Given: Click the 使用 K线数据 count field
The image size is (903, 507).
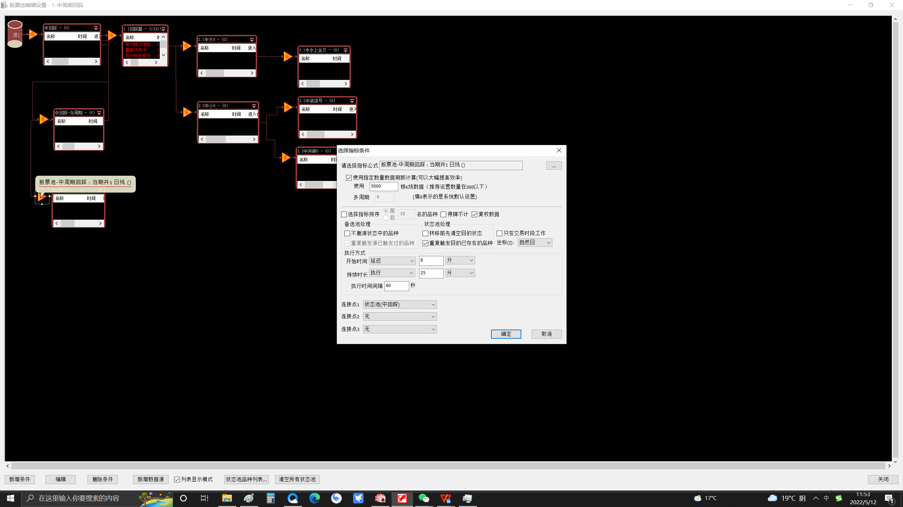Looking at the screenshot, I should pyautogui.click(x=383, y=187).
